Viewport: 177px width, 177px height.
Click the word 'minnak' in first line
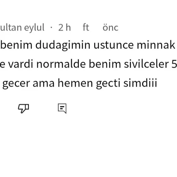coord(156,45)
